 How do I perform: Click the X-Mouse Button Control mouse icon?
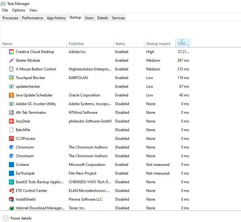(x=11, y=69)
